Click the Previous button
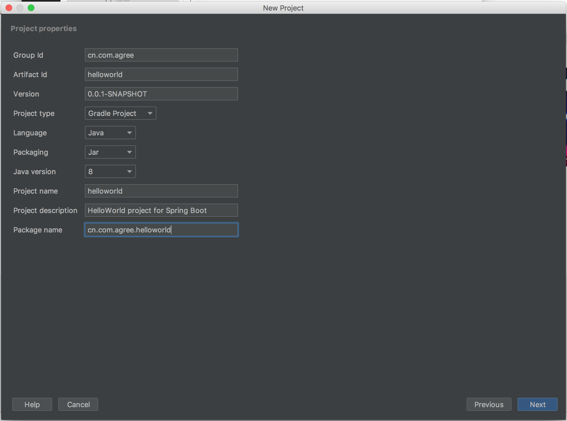 pyautogui.click(x=488, y=404)
